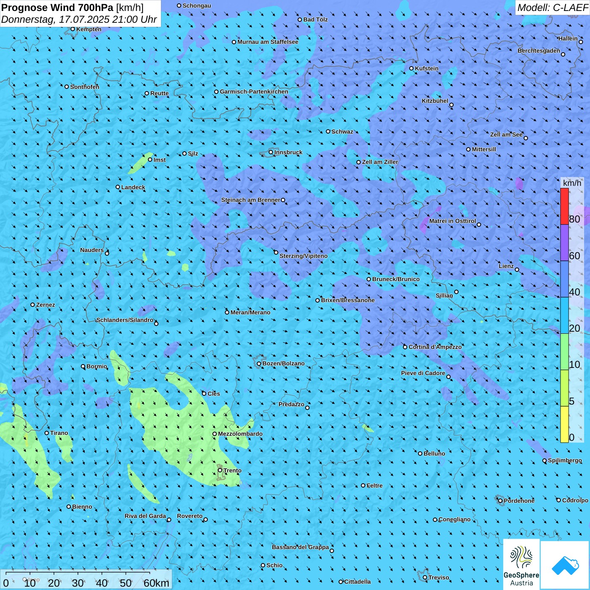The height and width of the screenshot is (590, 590).
Task: Click the Zell am See location dot
Action: click(x=526, y=138)
